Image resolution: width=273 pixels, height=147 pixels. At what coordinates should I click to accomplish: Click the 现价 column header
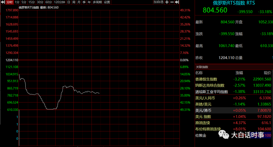pyautogui.click(x=267, y=73)
